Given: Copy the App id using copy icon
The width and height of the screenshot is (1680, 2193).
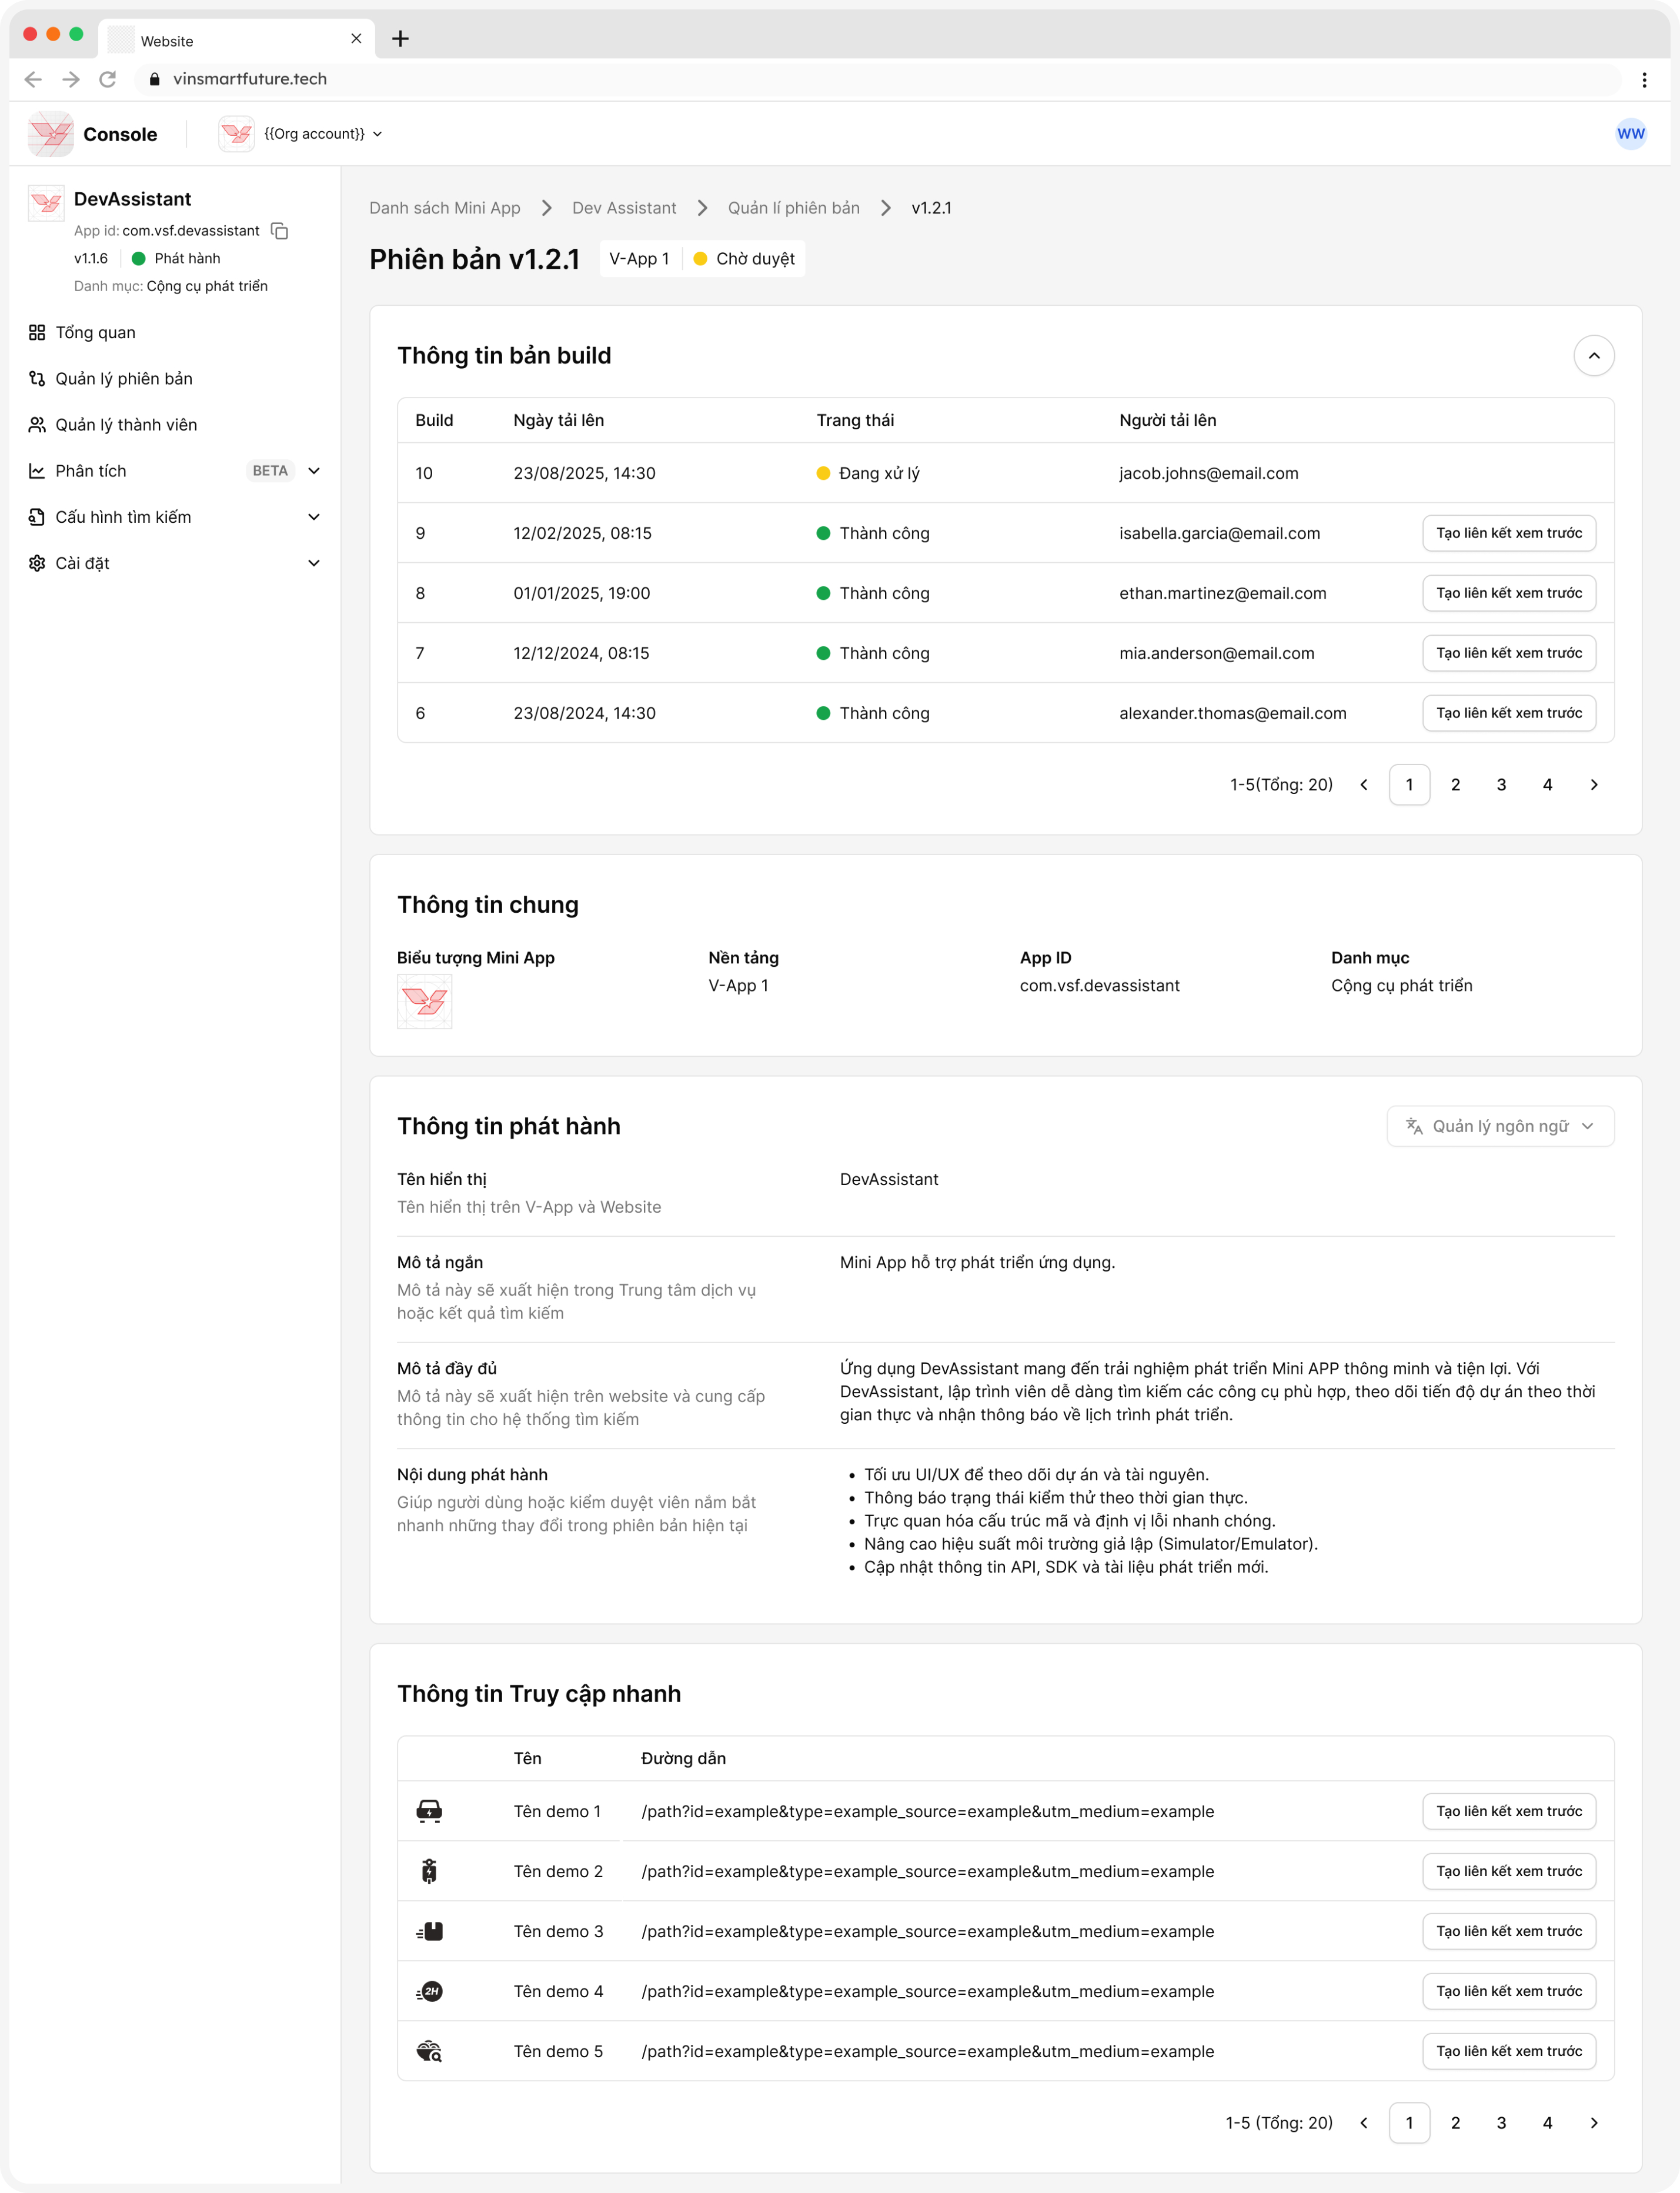Looking at the screenshot, I should pos(280,231).
